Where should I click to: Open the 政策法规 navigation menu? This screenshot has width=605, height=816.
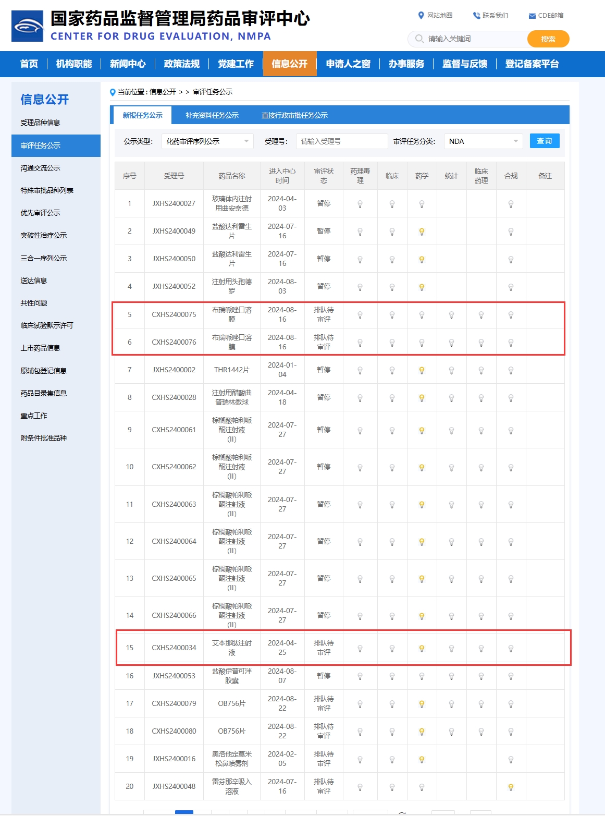coord(182,64)
